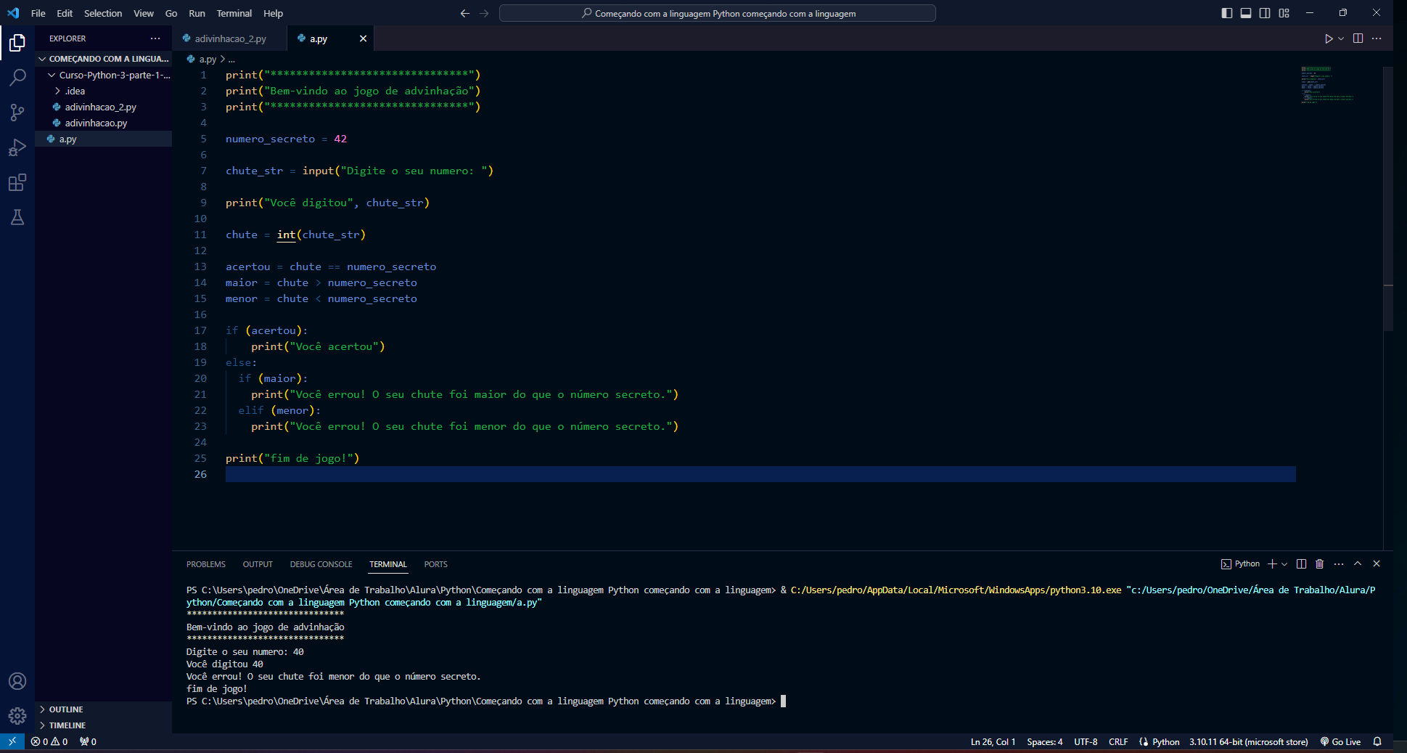
Task: Switch to PORTS panel tab
Action: click(435, 564)
